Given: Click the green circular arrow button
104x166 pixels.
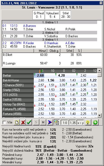Looking at the screenshot, I should pyautogui.click(x=95, y=122).
